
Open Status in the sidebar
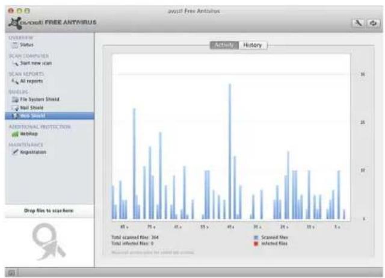[x=26, y=45]
